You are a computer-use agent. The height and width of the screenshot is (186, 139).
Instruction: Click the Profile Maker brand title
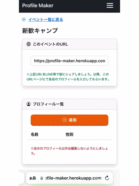tap(38, 5)
